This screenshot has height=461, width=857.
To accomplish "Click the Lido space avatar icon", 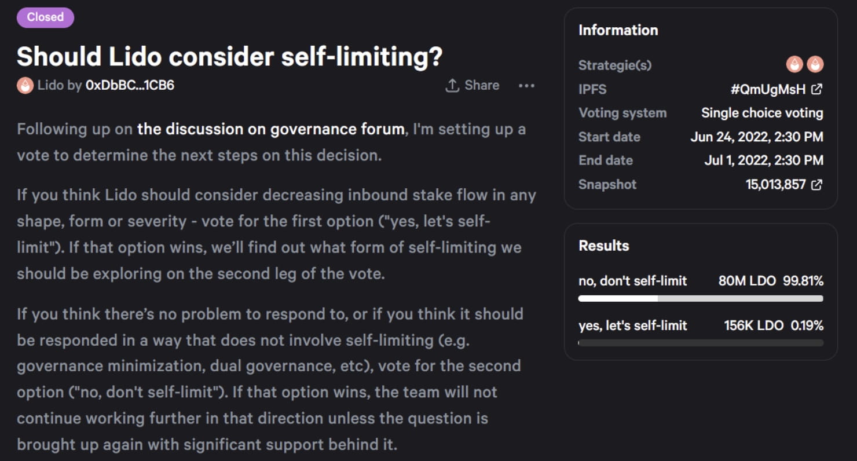I will tap(25, 86).
